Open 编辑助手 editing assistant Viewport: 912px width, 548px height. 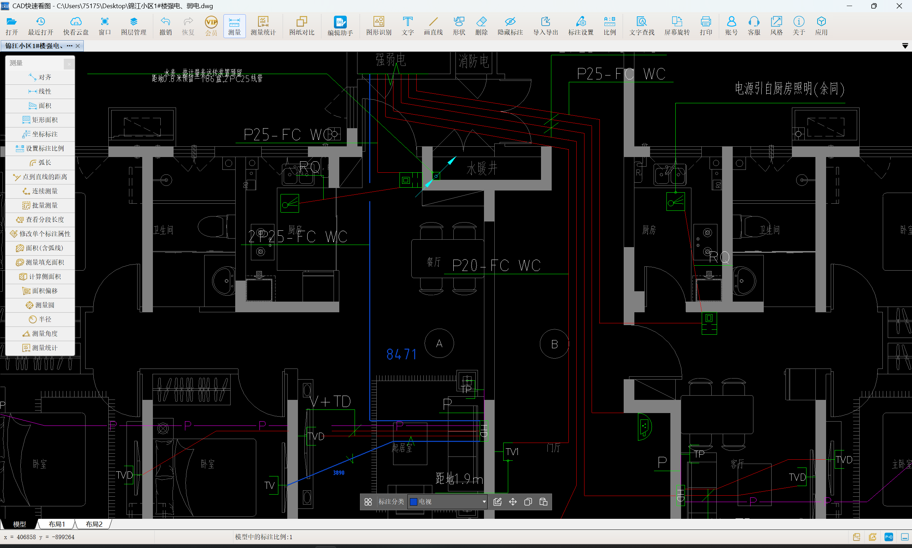pyautogui.click(x=340, y=26)
